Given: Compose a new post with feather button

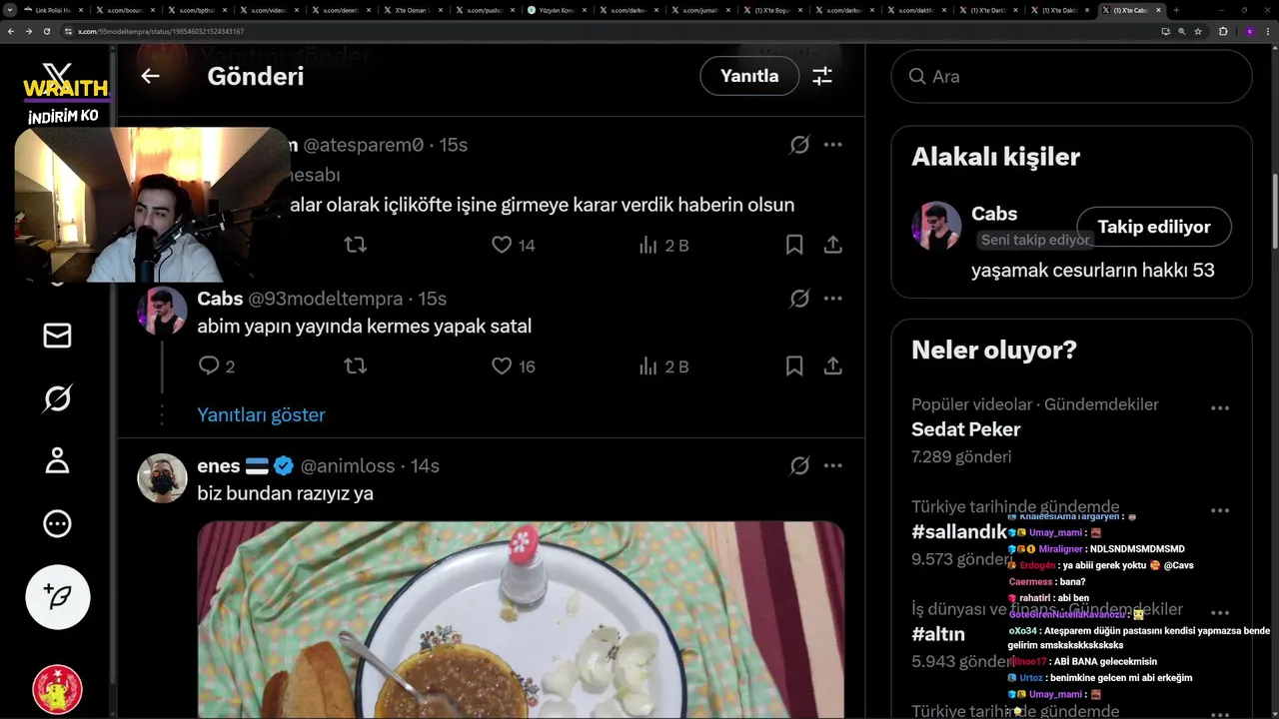Looking at the screenshot, I should click(x=58, y=597).
